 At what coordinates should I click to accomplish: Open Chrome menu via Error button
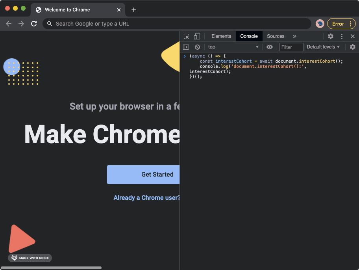pyautogui.click(x=341, y=24)
